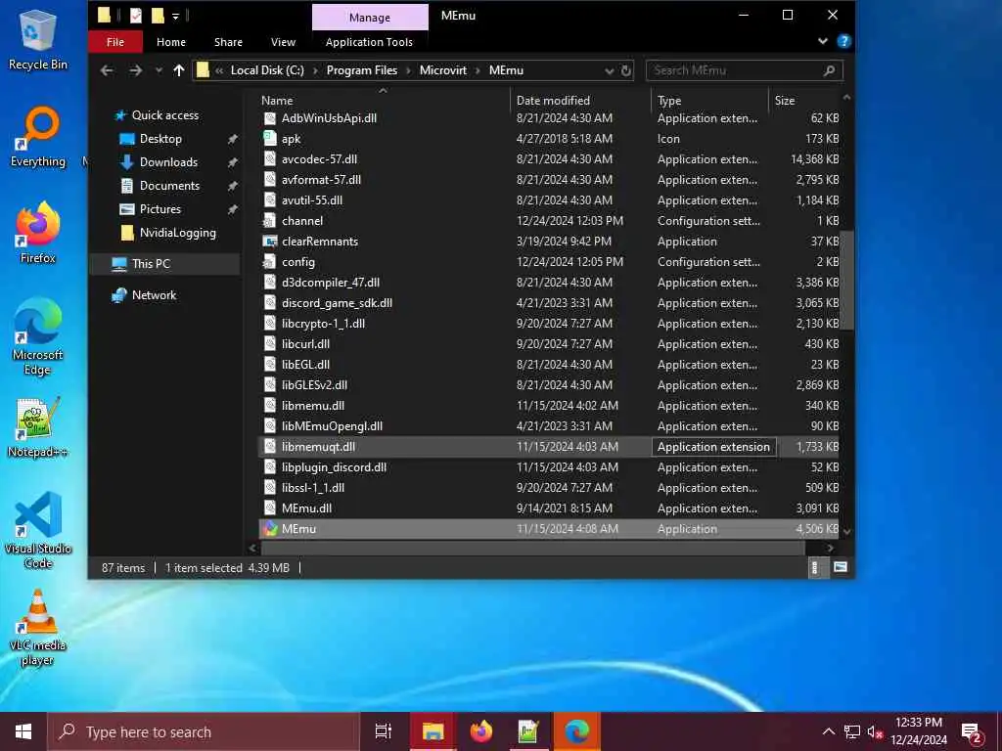Go back with the Back arrow
This screenshot has width=1002, height=751.
[x=107, y=70]
